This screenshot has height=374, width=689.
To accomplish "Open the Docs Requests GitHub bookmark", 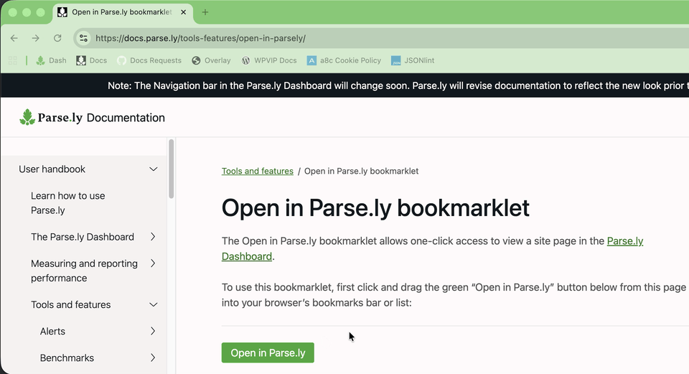I will pyautogui.click(x=149, y=61).
